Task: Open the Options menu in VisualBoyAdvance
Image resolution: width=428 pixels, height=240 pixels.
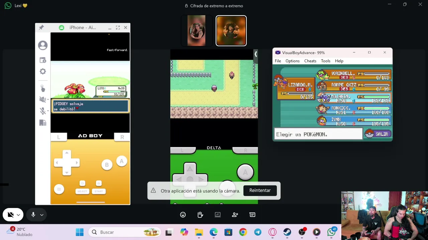Action: coord(293,61)
